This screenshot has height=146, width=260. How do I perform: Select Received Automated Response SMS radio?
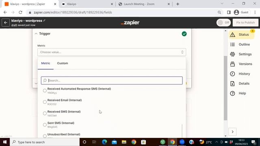(x=45, y=90)
